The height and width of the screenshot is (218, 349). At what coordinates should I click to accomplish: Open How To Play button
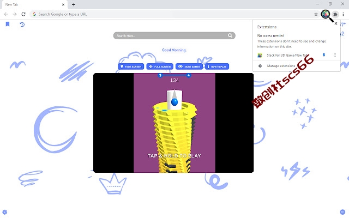click(x=217, y=66)
